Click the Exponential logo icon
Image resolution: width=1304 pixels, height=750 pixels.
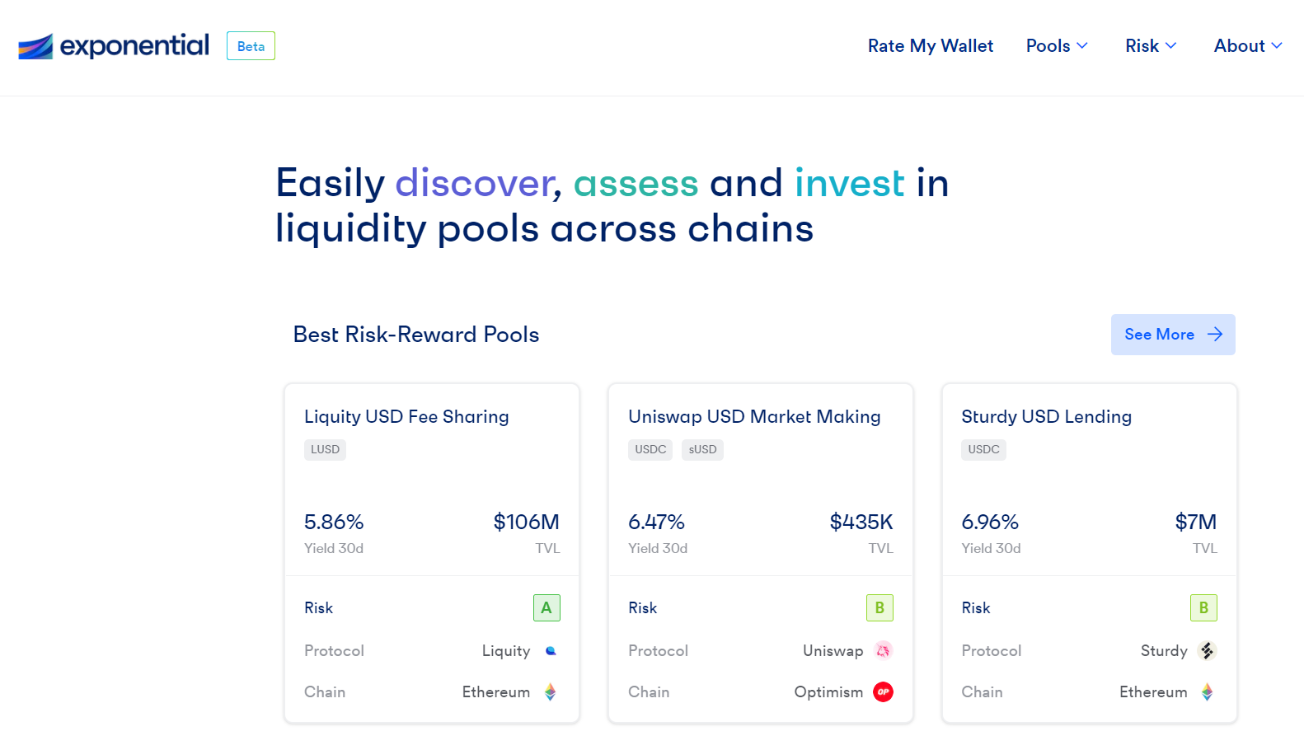point(35,46)
